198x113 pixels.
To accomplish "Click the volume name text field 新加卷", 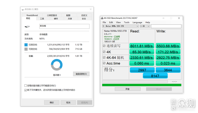I will click(64, 26).
